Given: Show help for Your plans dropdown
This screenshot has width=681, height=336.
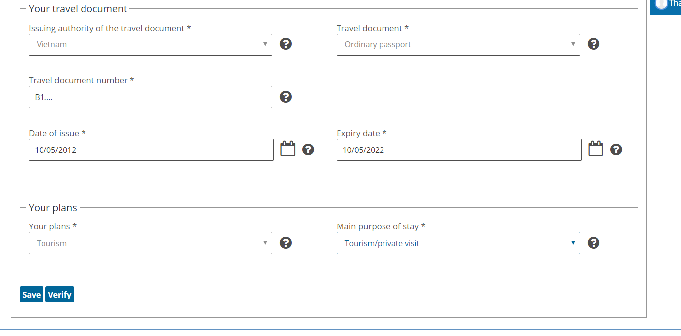Looking at the screenshot, I should pos(286,243).
